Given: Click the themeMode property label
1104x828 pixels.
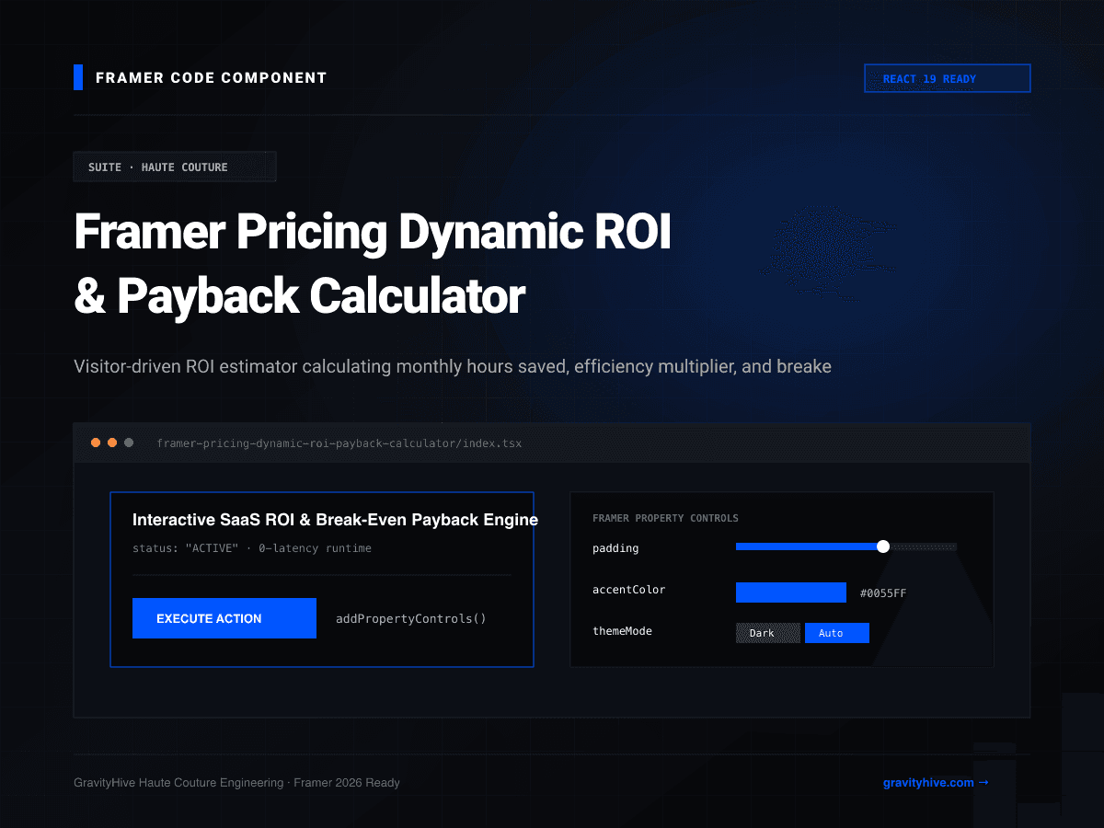Looking at the screenshot, I should pos(622,631).
